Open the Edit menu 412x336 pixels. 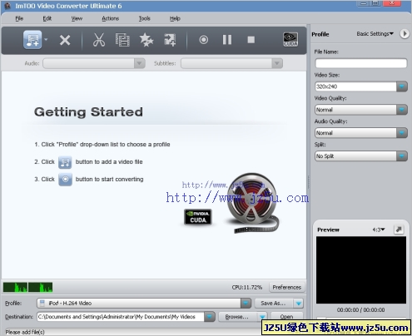coord(47,18)
